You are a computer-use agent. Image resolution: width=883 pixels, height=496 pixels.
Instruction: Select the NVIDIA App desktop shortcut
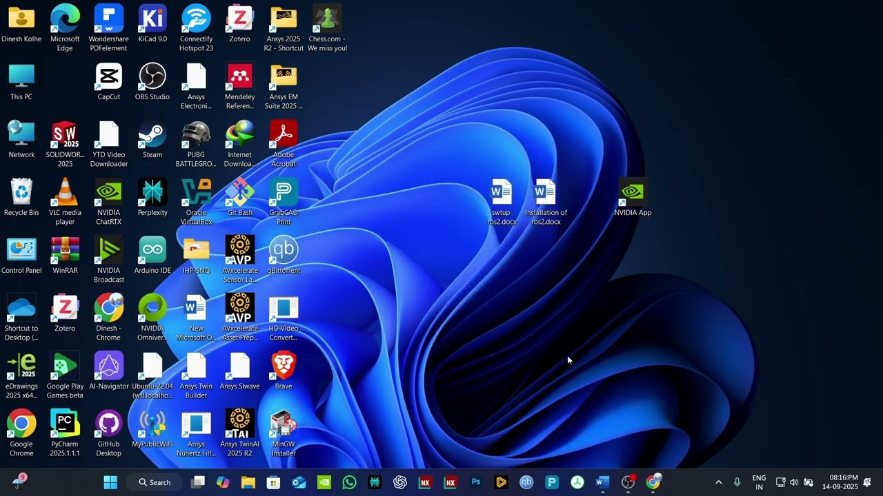[633, 198]
